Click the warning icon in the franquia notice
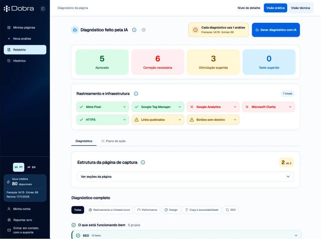The width and height of the screenshot is (321, 239). (195, 30)
